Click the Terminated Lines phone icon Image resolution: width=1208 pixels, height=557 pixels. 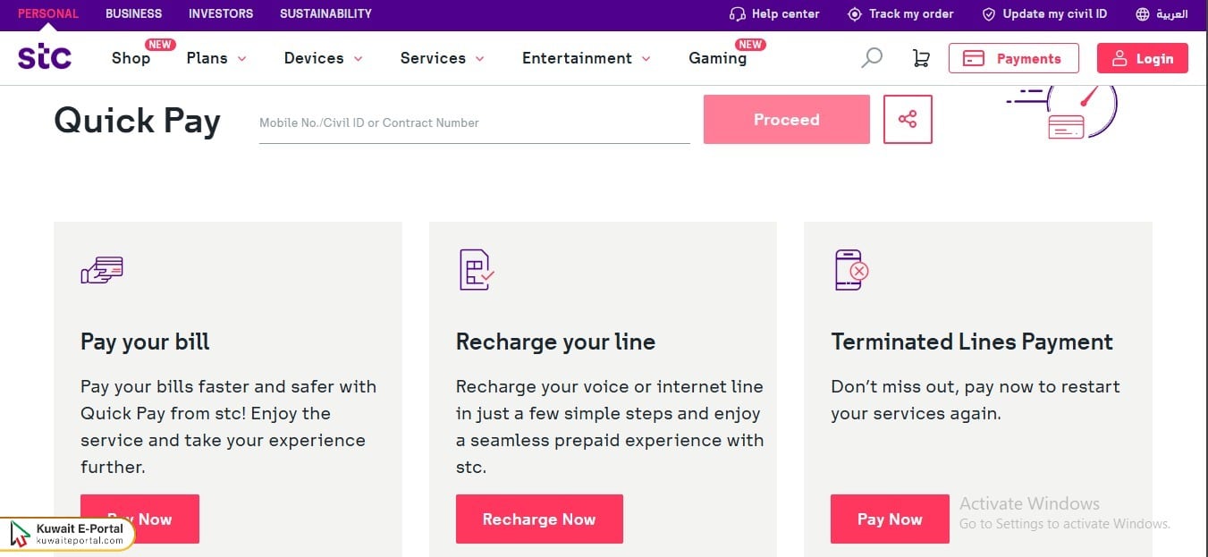(x=848, y=270)
